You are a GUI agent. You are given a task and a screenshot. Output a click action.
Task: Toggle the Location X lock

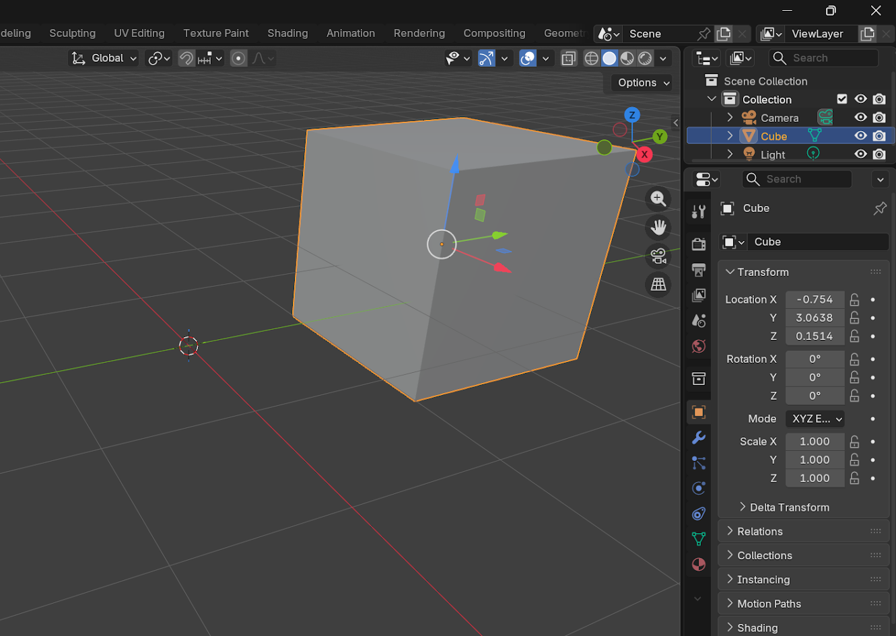854,299
